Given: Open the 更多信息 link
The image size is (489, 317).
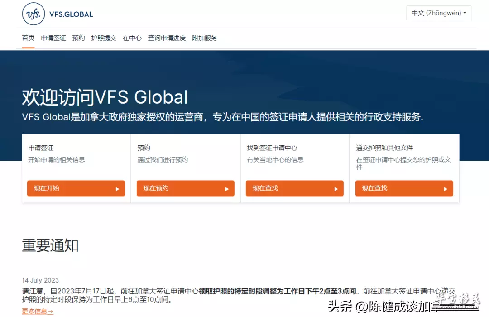Looking at the screenshot, I should pos(38,311).
